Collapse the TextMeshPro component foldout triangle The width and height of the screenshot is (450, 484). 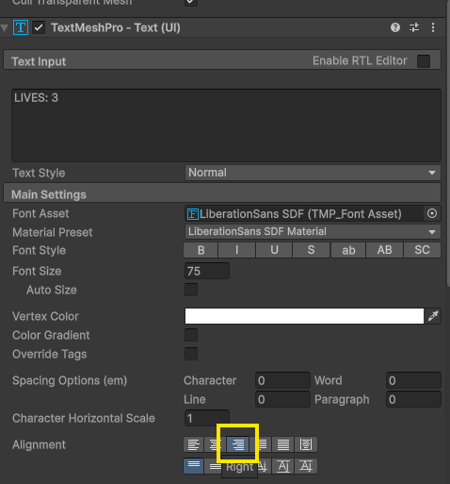tap(5, 28)
